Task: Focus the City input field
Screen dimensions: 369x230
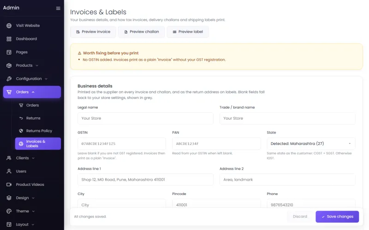Action: click(122, 204)
